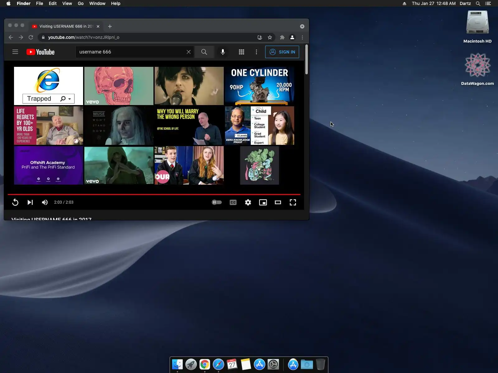
Task: Switch to miniplayer mode
Action: (263, 202)
